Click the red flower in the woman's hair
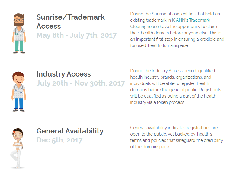This screenshot has height=178, width=231. [14, 132]
